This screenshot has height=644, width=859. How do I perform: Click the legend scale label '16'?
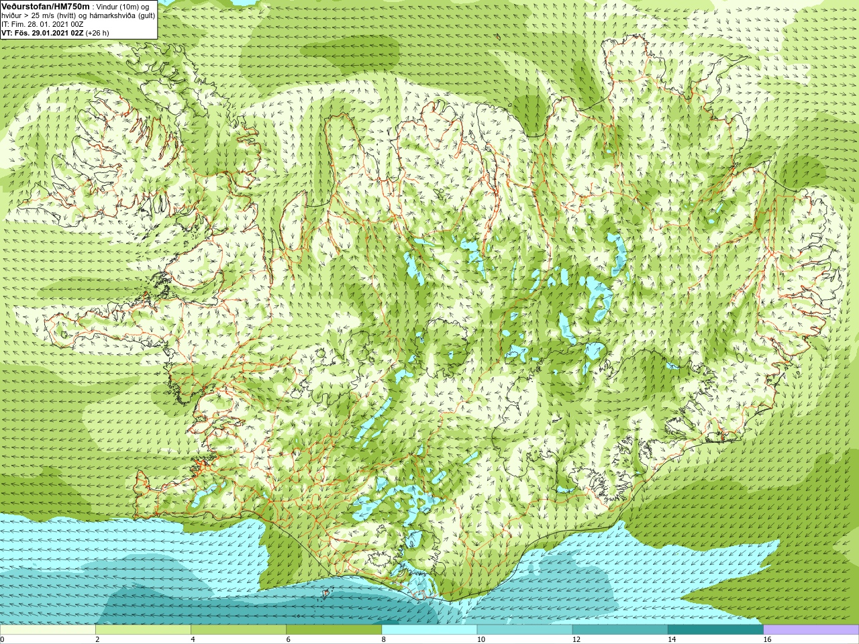pos(766,639)
